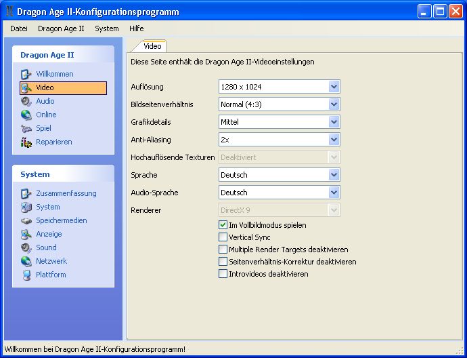Open the Plattform link
Screen dimensions: 467x358
pyautogui.click(x=51, y=275)
